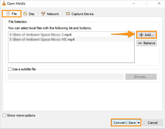This screenshot has width=165, height=129.
Task: Click the Cancel button
Action: (x=152, y=123)
